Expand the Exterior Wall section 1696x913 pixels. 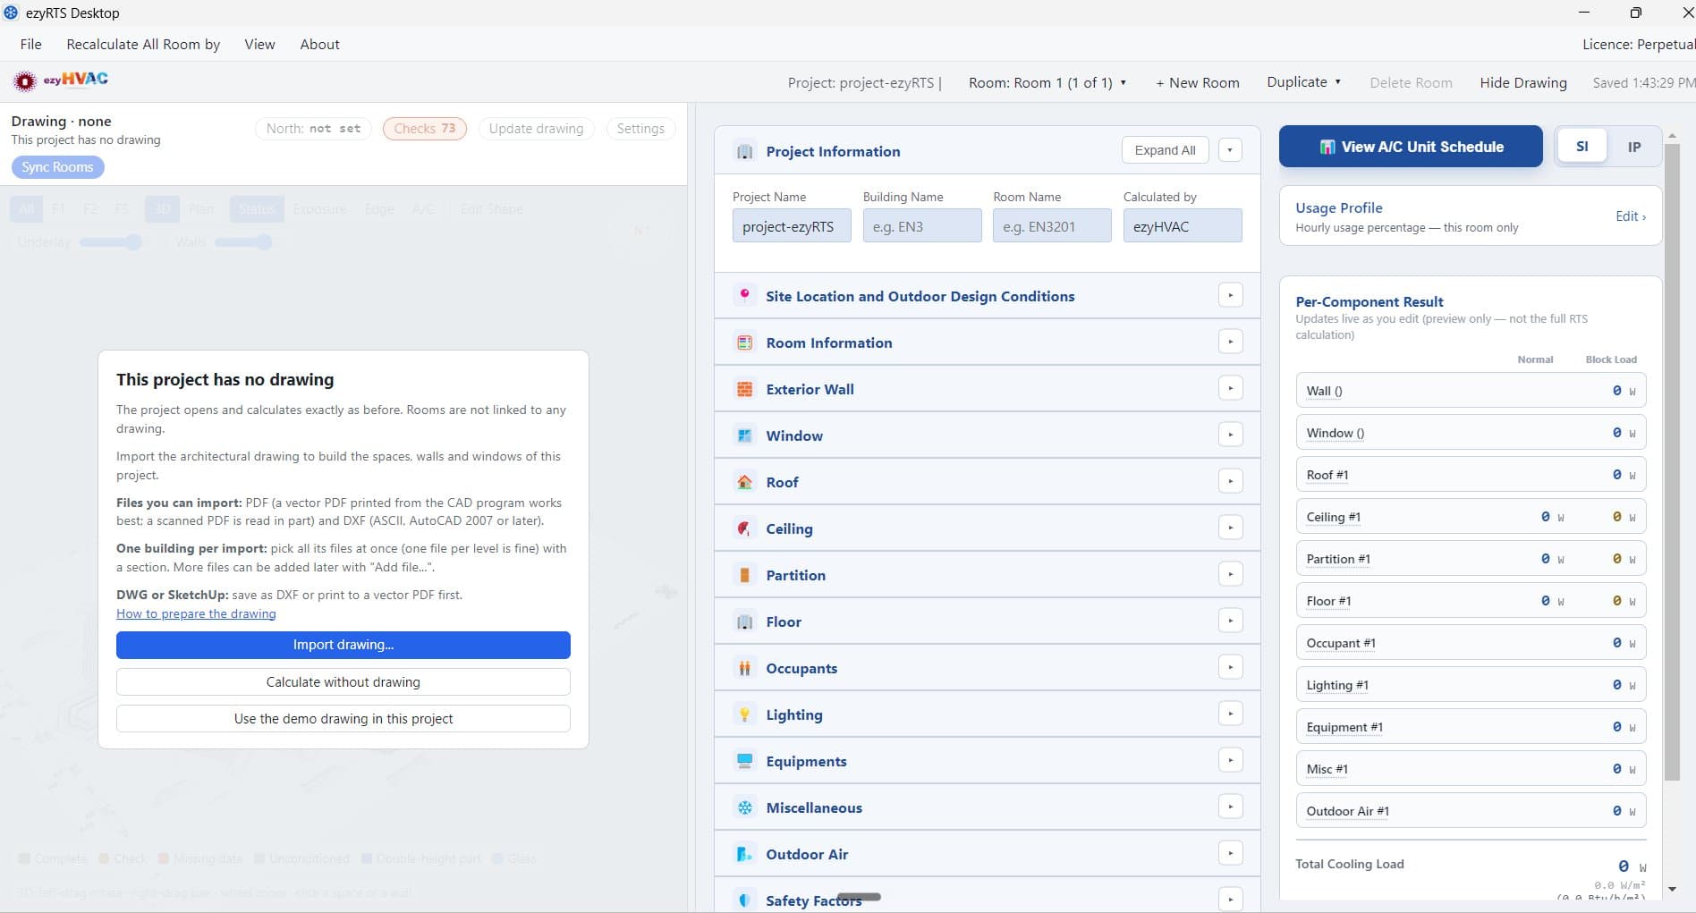[1231, 388]
